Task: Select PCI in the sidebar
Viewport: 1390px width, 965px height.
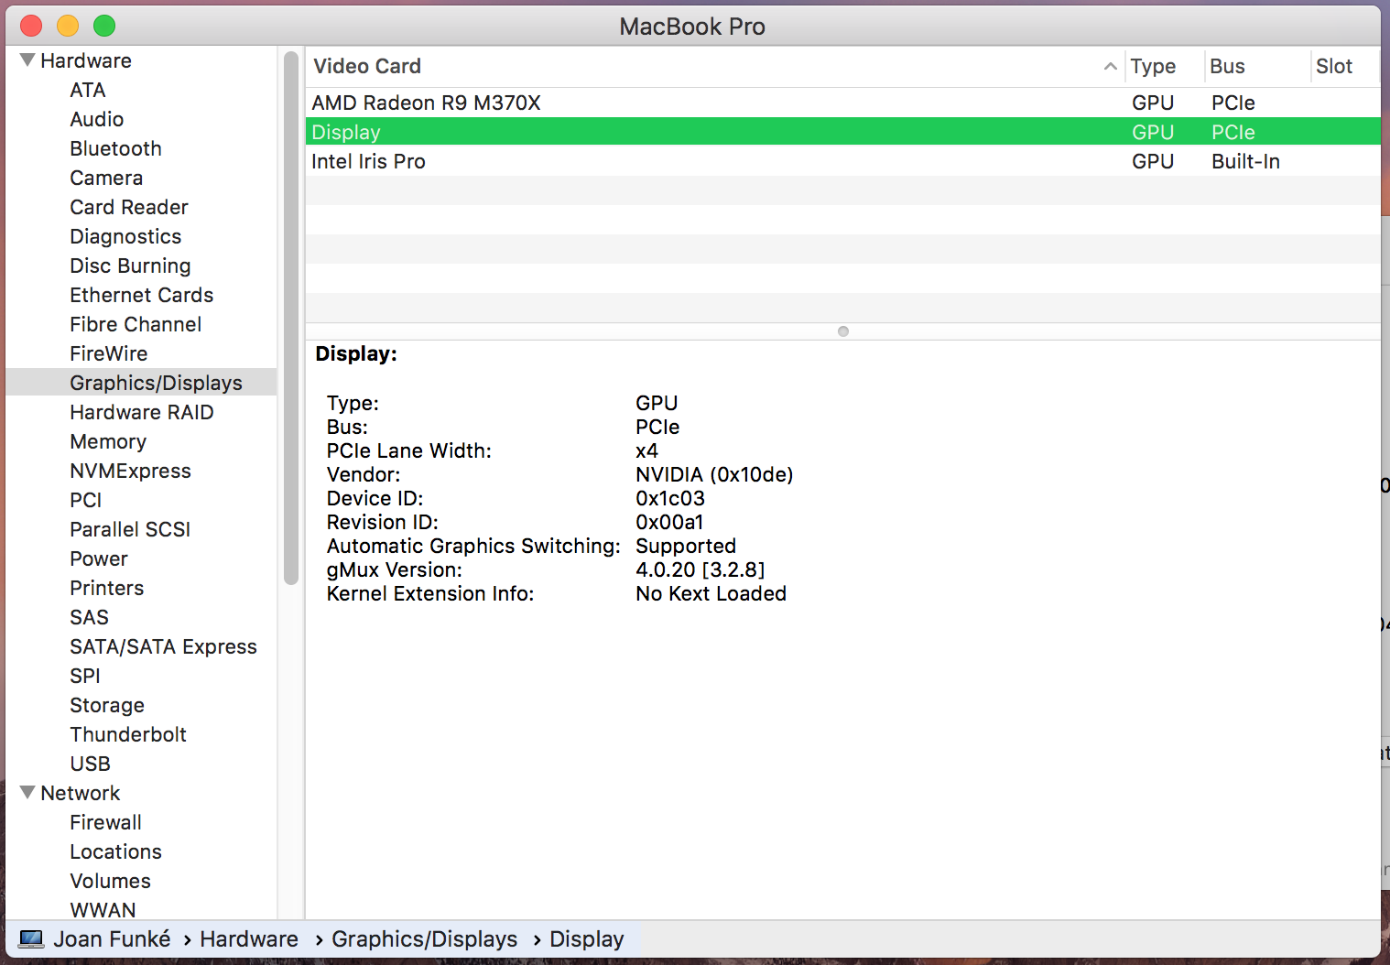Action: [86, 500]
